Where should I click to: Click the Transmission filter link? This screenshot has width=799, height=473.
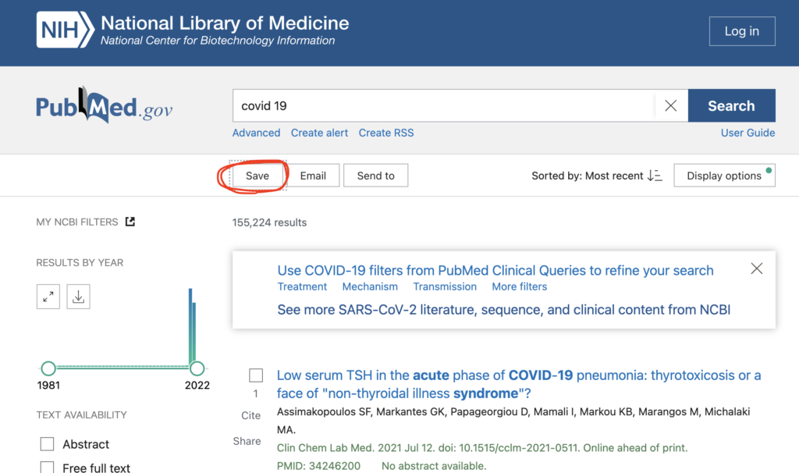(445, 287)
